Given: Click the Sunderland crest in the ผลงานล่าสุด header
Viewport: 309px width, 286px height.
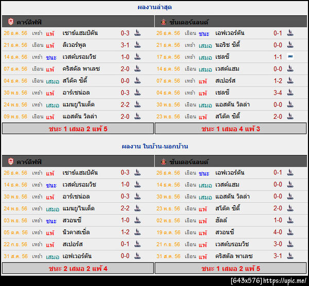Looking at the screenshot, I should 163,22.
